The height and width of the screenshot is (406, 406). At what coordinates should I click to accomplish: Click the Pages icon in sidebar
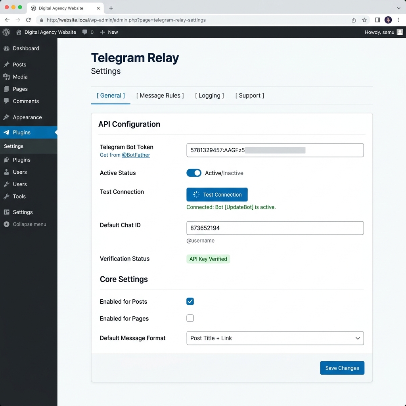point(6,89)
